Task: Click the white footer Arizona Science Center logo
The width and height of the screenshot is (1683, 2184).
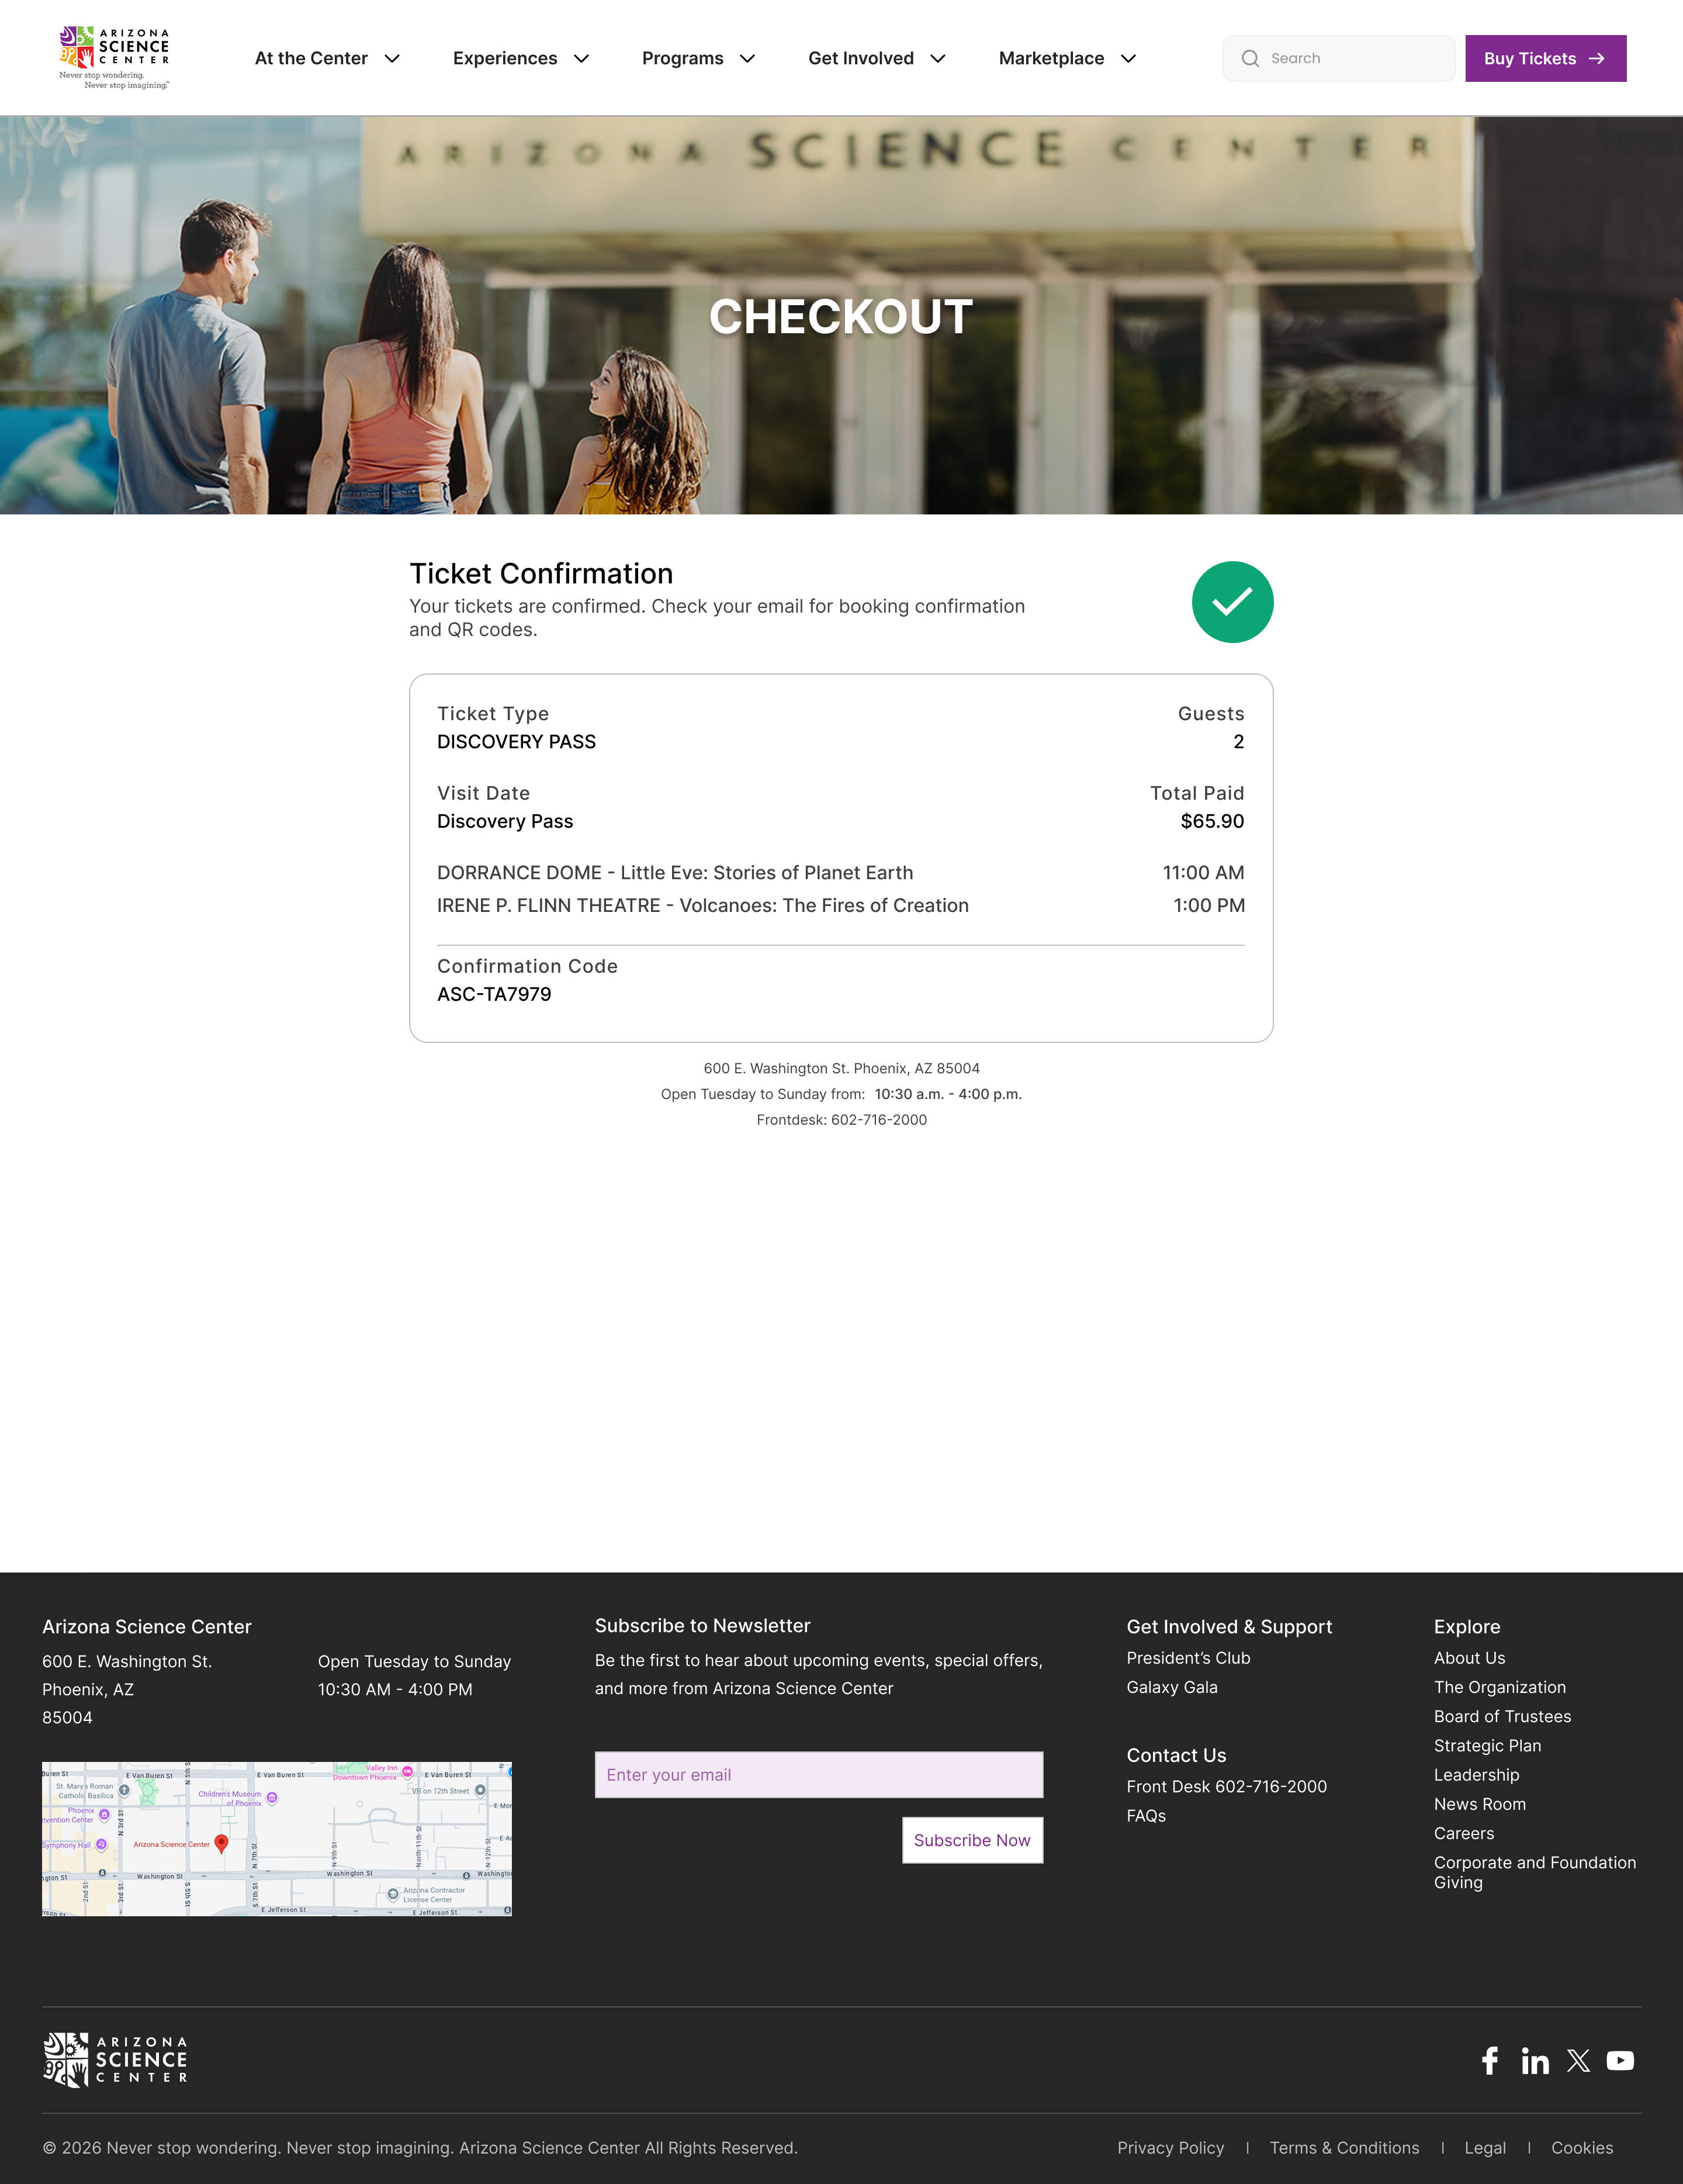Action: (115, 2059)
